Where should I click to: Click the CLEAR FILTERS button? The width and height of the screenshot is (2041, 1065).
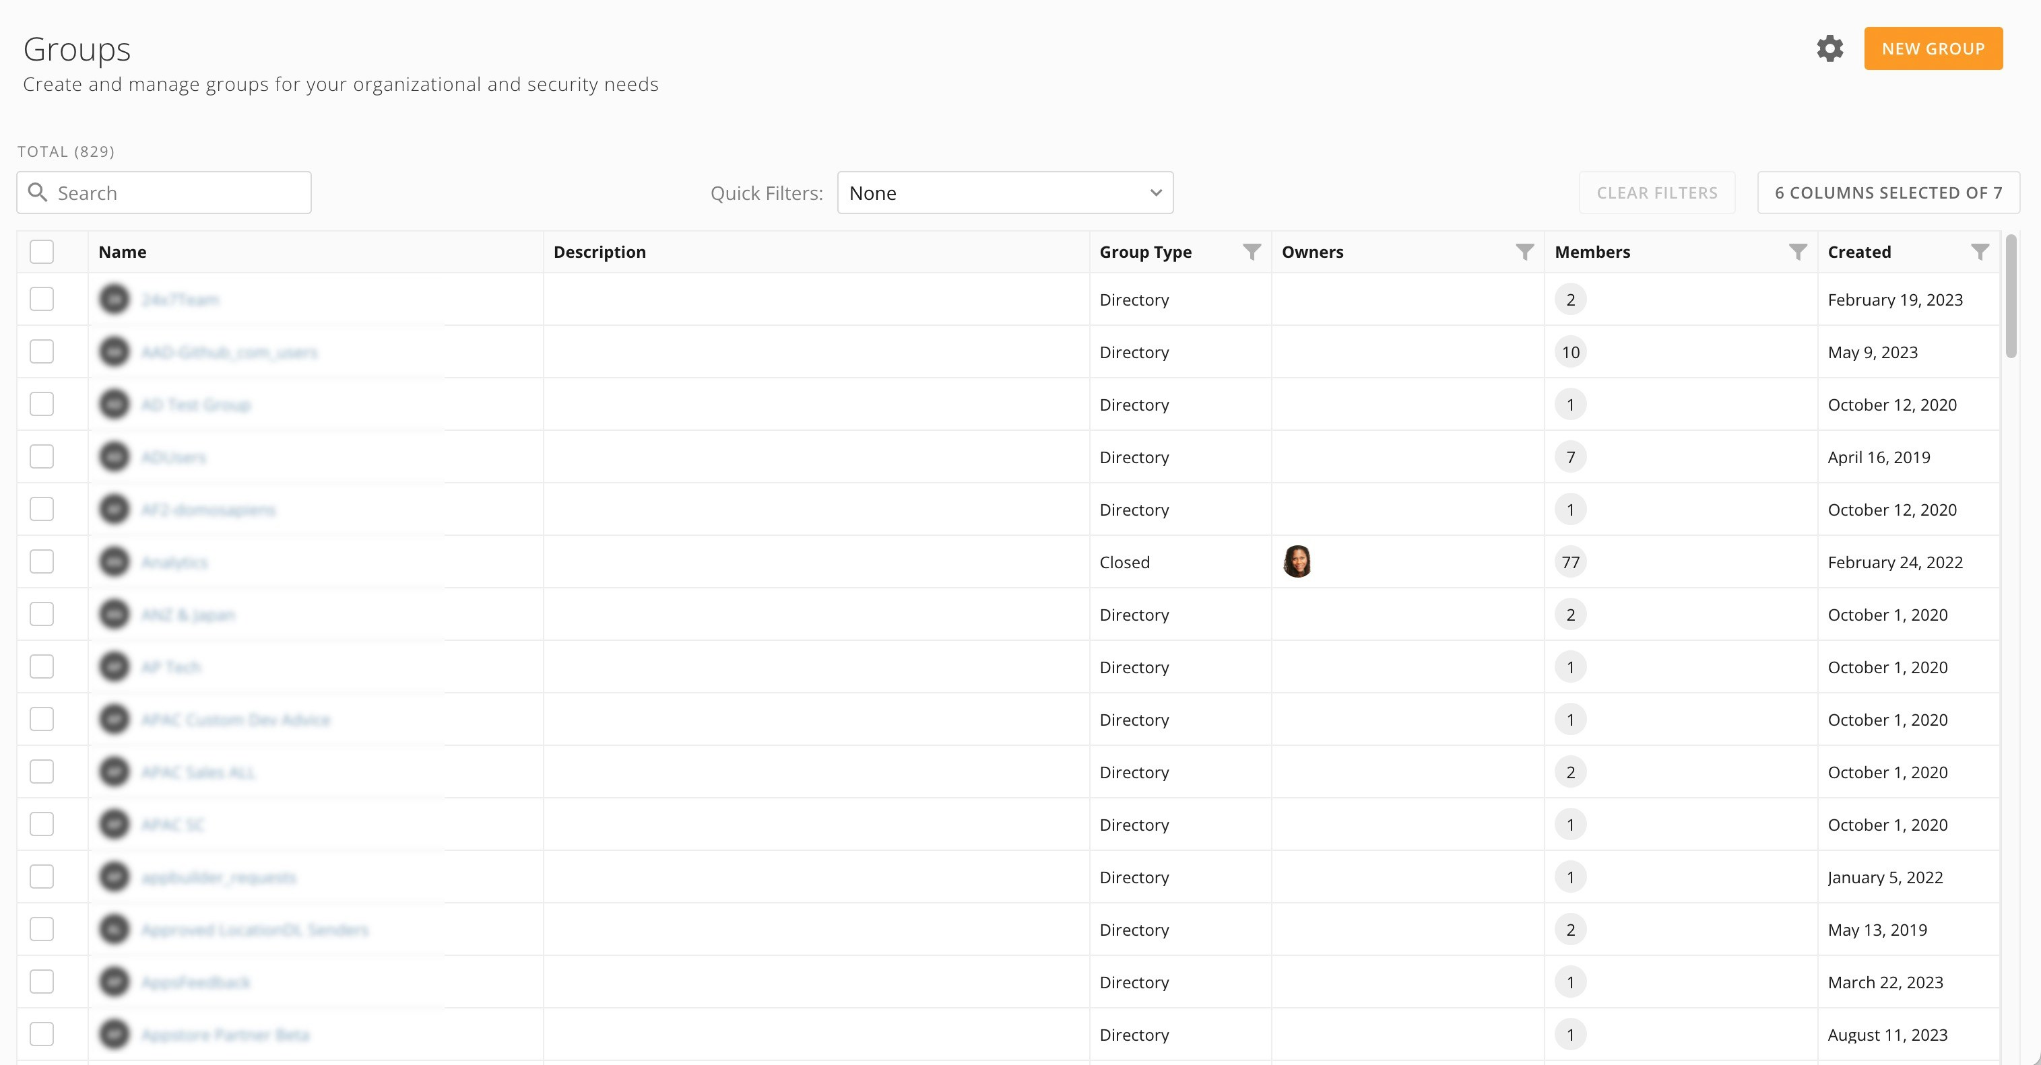pos(1657,192)
